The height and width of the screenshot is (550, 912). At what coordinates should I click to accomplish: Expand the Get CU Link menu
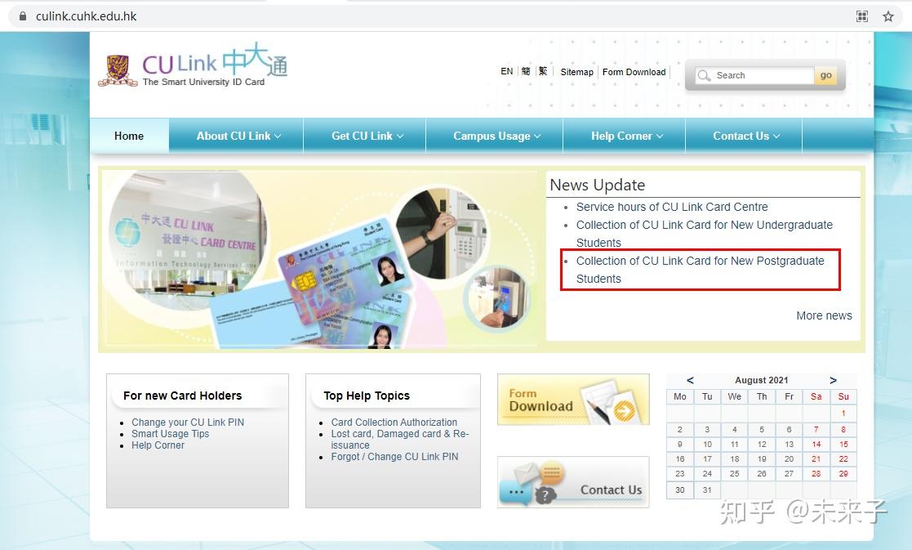coord(367,136)
